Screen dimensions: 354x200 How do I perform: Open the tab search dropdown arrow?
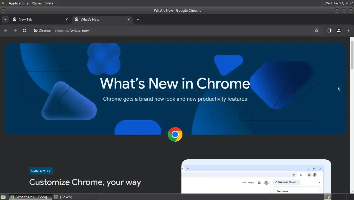click(x=5, y=19)
